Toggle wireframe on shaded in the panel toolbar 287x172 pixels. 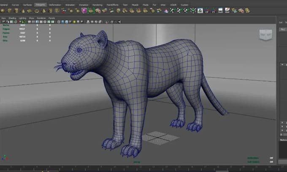coord(67,22)
